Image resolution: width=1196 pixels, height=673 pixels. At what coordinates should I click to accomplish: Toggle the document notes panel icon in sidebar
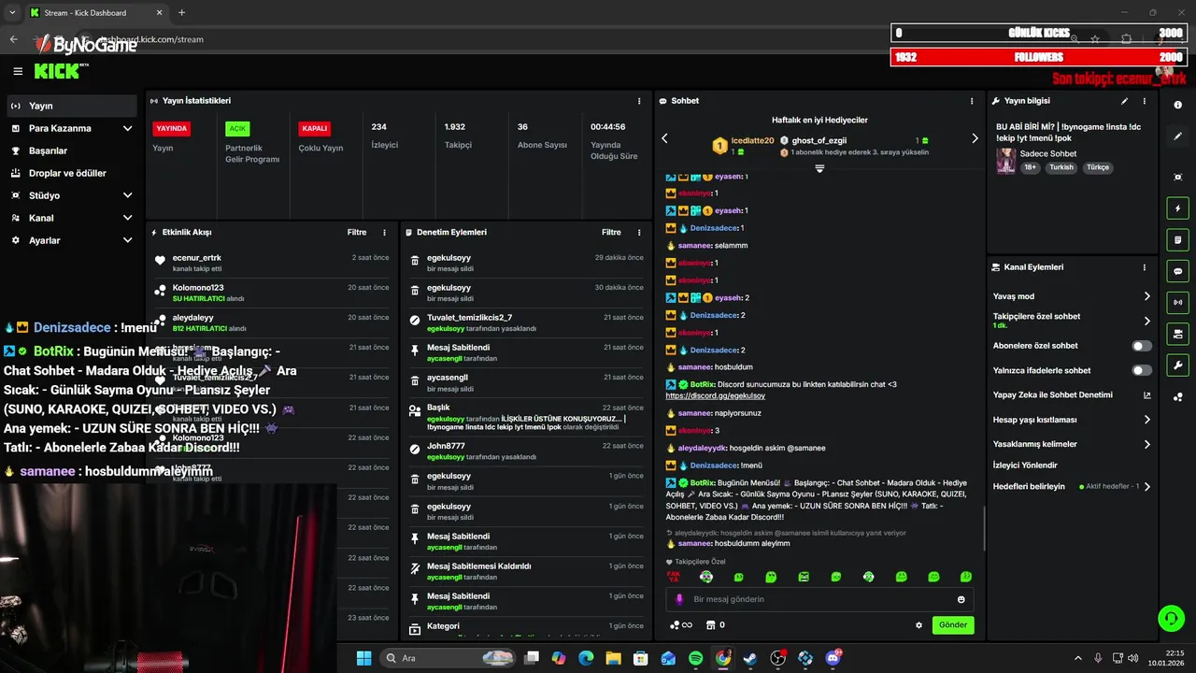pos(1177,240)
